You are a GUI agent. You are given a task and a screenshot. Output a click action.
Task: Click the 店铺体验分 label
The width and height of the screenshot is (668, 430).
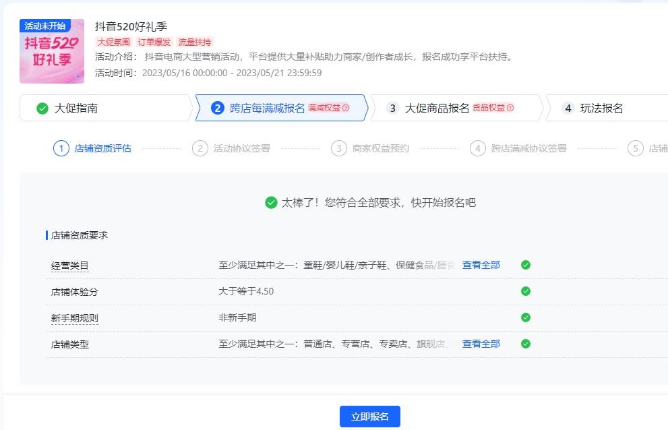(75, 292)
